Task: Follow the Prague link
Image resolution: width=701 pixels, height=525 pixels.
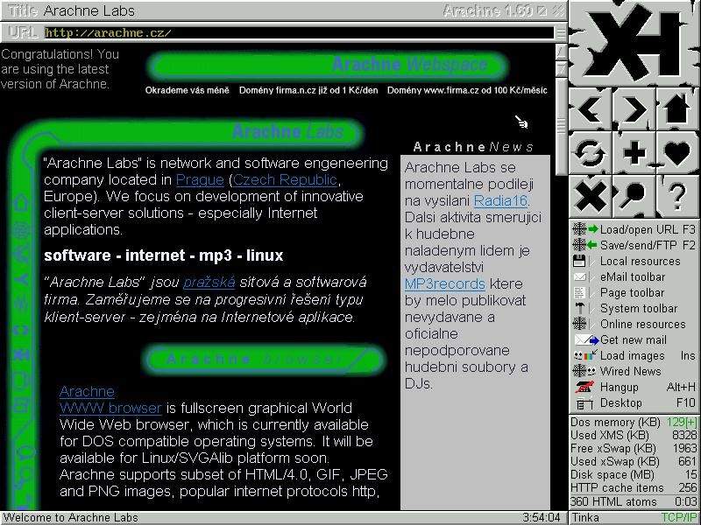Action: tap(200, 180)
